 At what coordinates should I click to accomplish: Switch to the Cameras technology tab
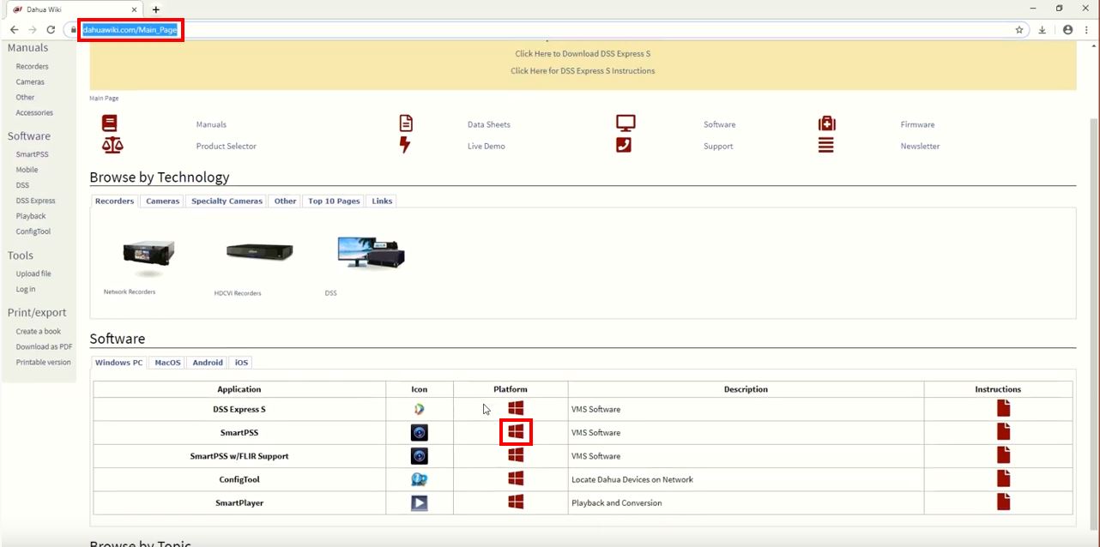point(163,201)
